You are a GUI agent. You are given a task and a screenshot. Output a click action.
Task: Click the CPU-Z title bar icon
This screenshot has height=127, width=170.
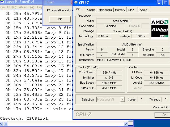tap(76, 2)
